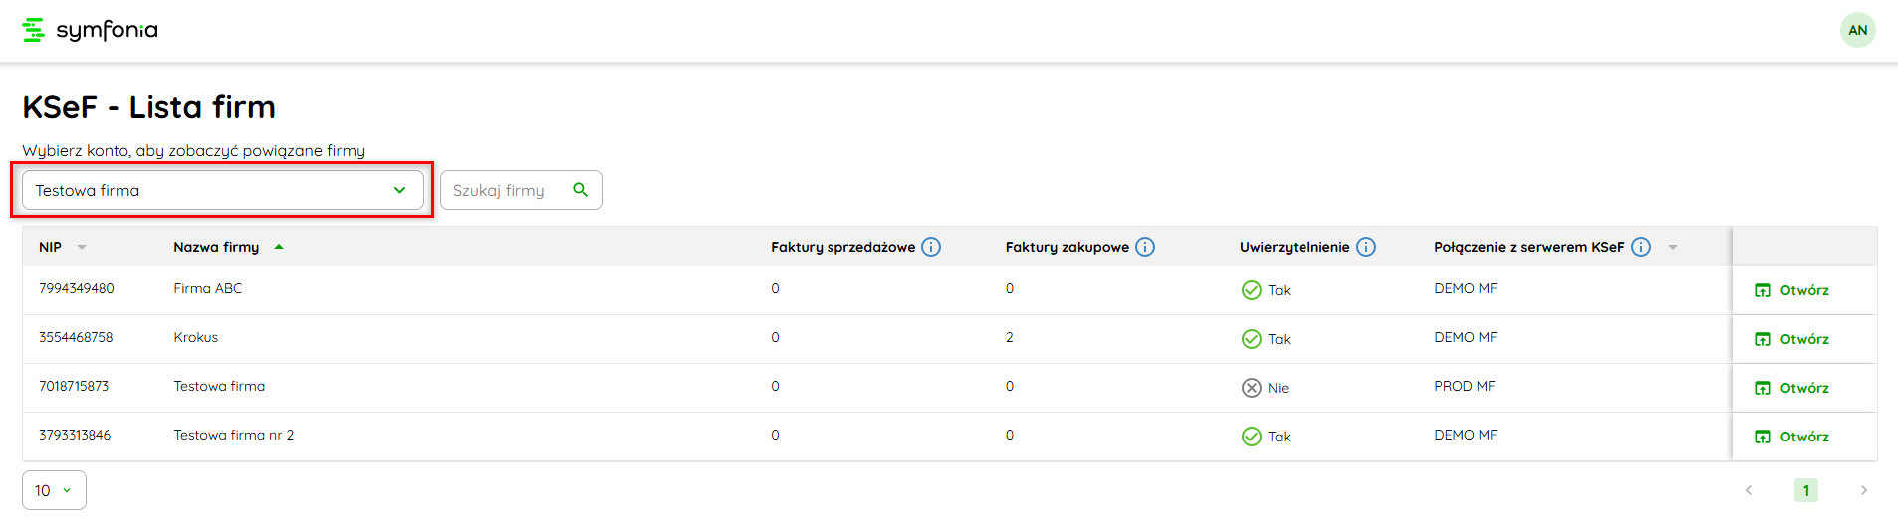The width and height of the screenshot is (1898, 528).
Task: Click info icon for Połączenie z serwerem KSeF
Action: click(x=1641, y=247)
